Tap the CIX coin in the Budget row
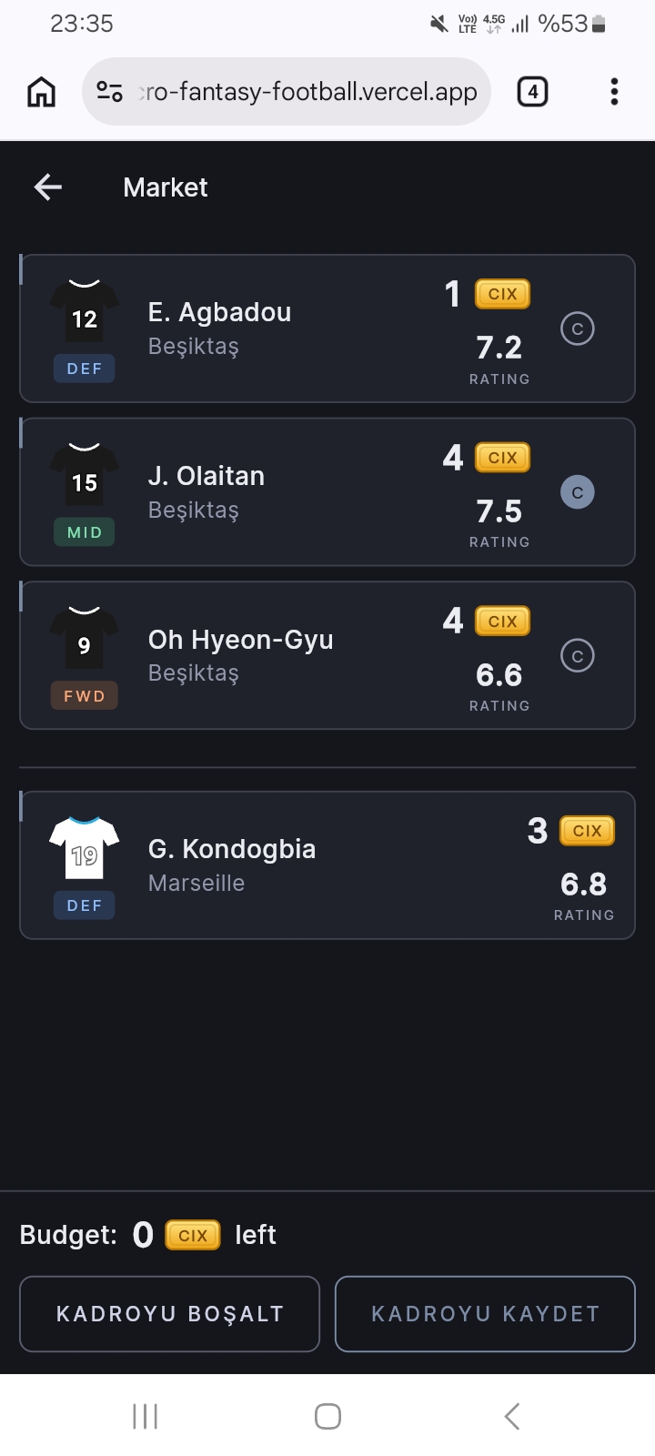Viewport: 655px width, 1456px height. (x=193, y=1235)
